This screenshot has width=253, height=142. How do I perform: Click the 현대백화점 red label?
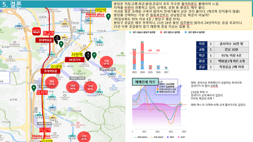pyautogui.click(x=45, y=40)
